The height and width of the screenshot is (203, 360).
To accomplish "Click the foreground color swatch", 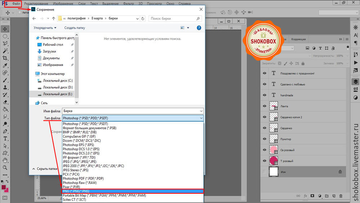I will click(4, 188).
